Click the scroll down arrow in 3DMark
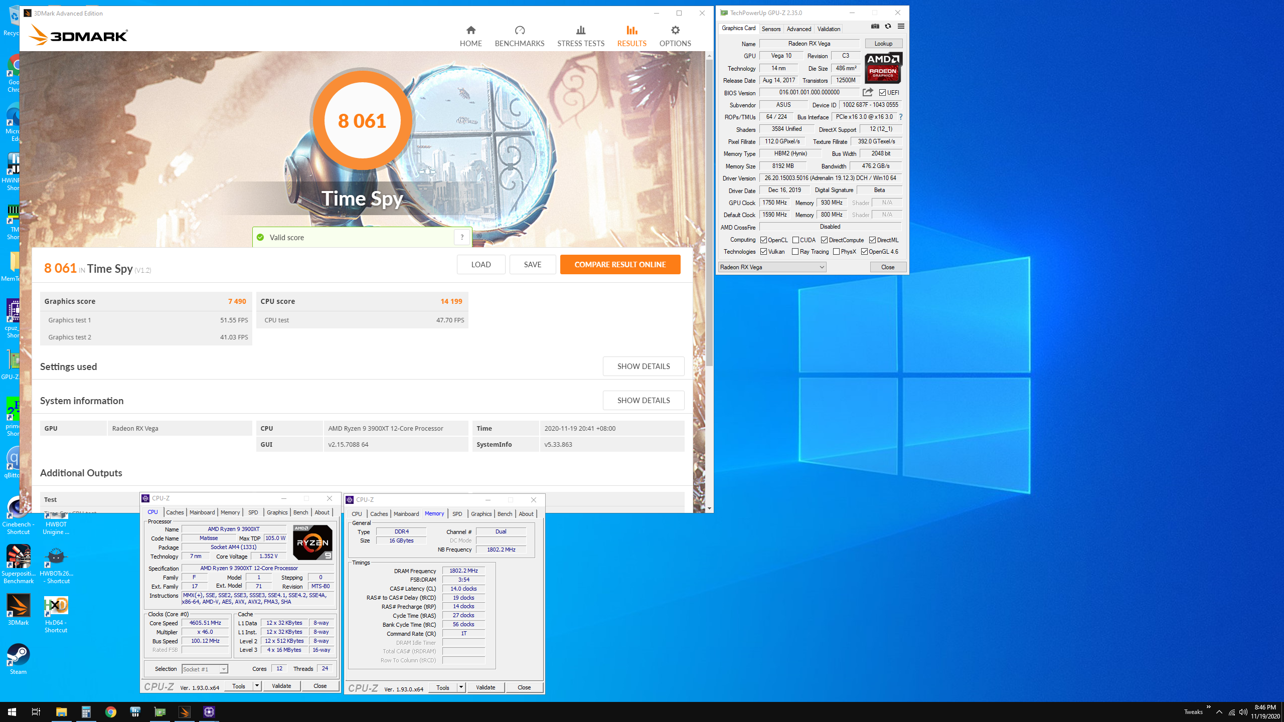The width and height of the screenshot is (1284, 722). coord(709,508)
